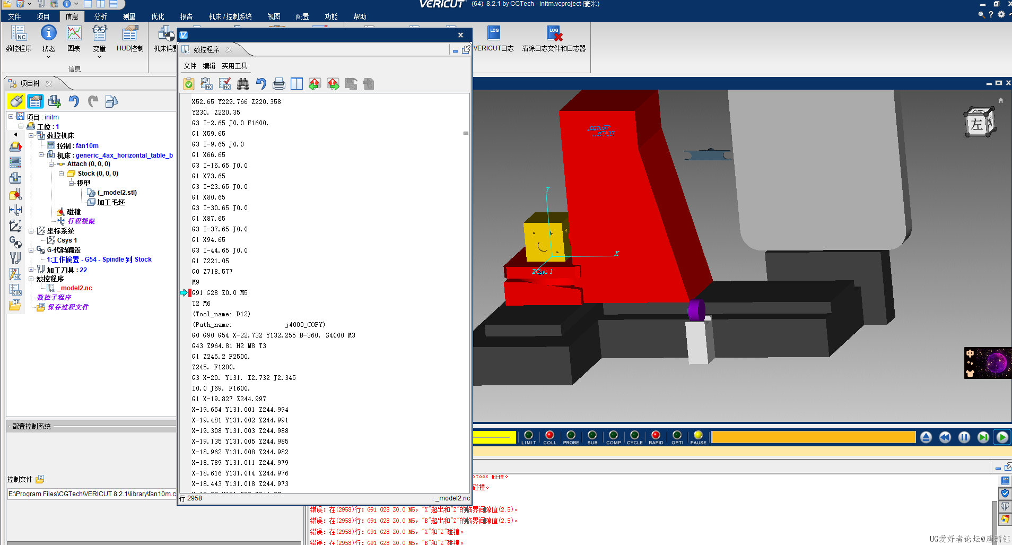Open the 实用工具 menu in NC editor

(234, 66)
